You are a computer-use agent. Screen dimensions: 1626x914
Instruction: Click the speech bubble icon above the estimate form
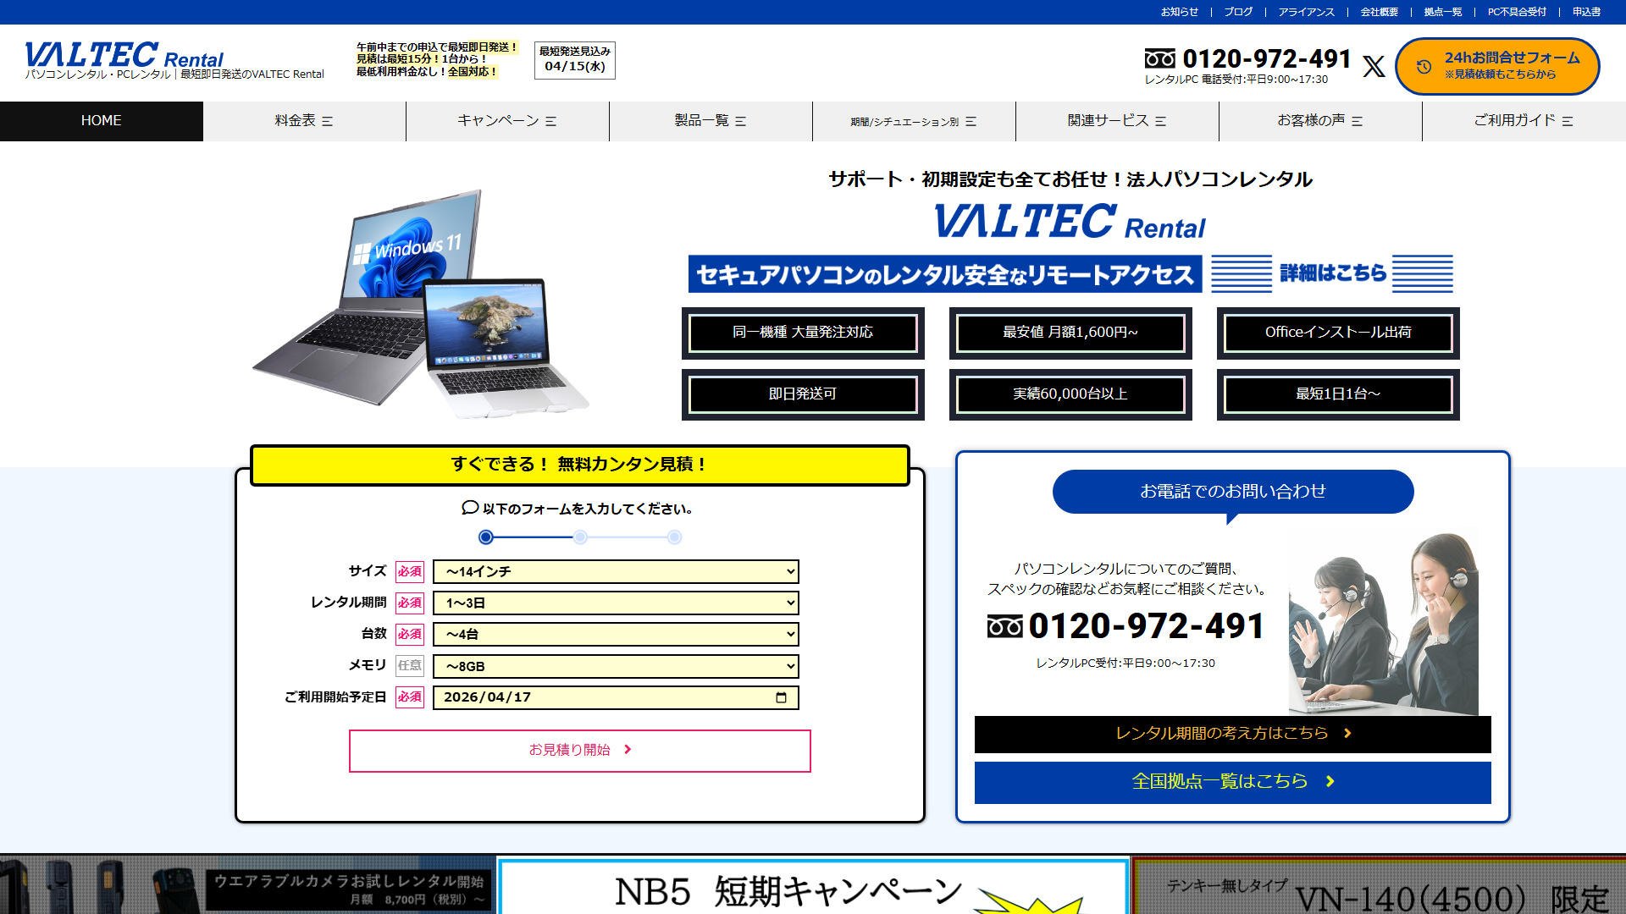(x=468, y=509)
